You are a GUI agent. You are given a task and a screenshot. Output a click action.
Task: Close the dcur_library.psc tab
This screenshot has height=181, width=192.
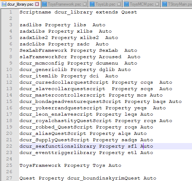point(37,4)
